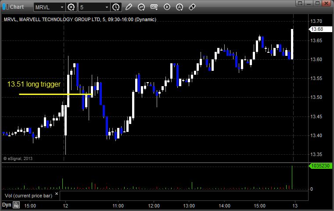Open the alerts A icon menu
This screenshot has height=211, width=334.
point(180,7)
